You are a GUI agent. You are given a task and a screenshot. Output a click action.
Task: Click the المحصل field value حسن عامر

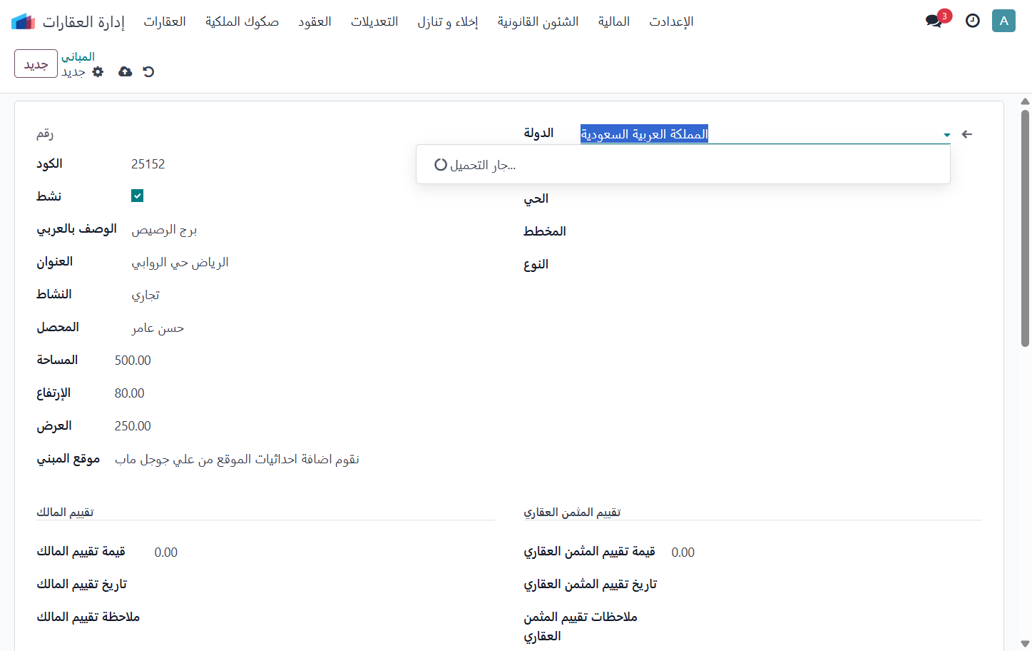click(158, 328)
